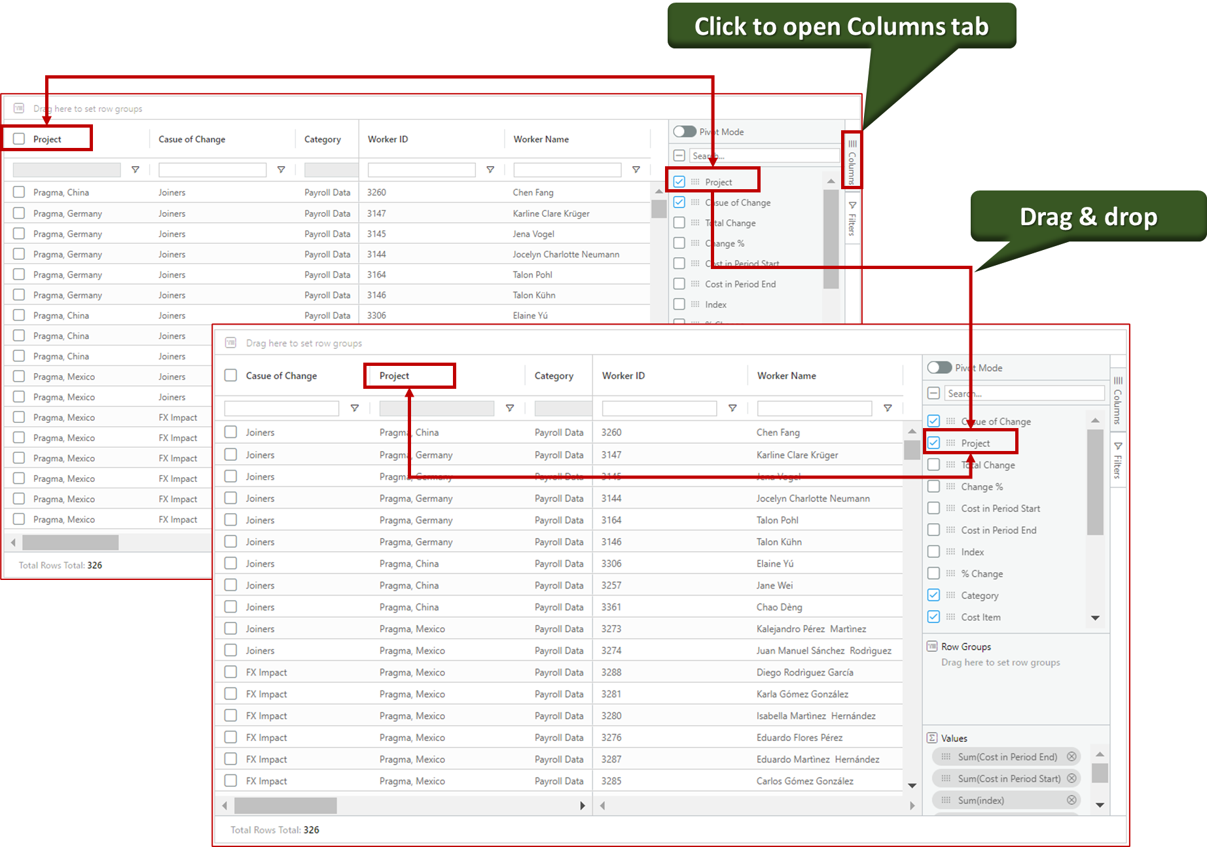Uncheck the Cost Item column checkbox
Viewport: 1207px width, 847px height.
(933, 617)
